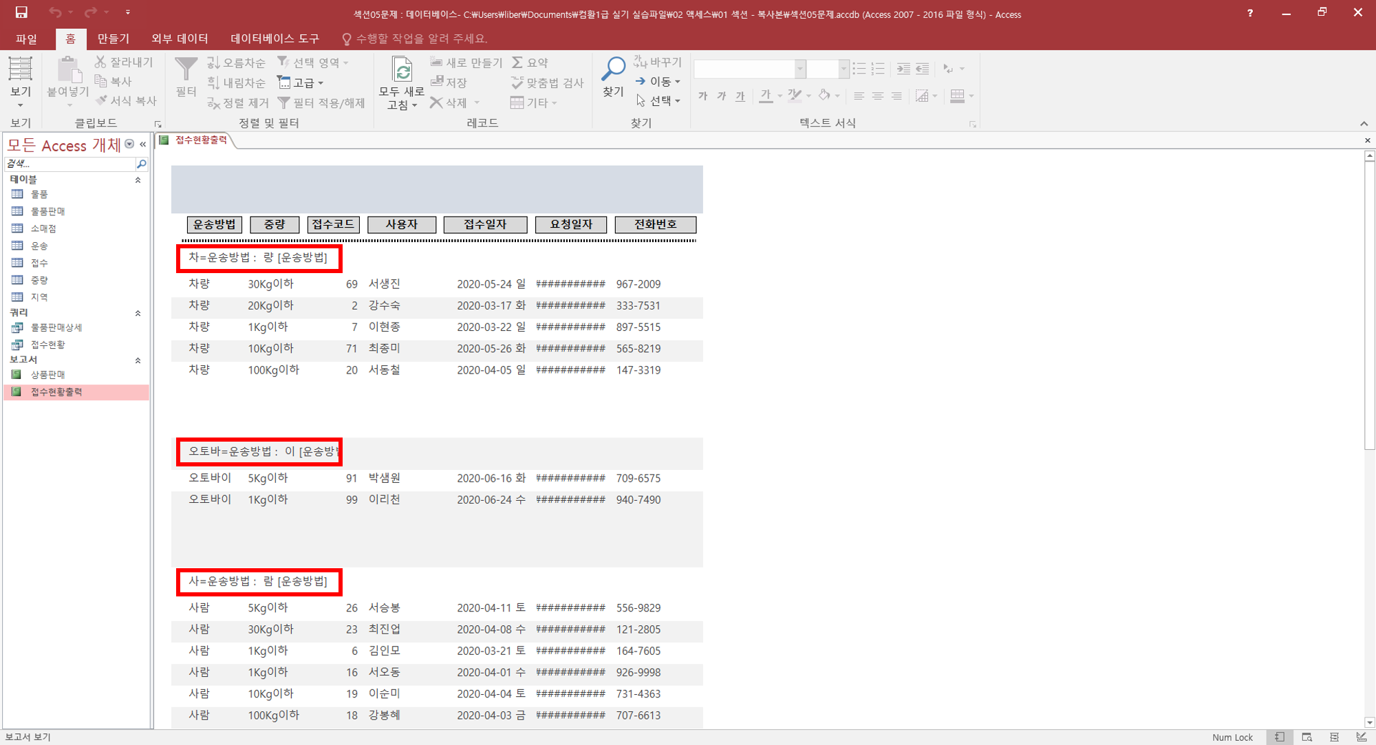This screenshot has width=1376, height=745.
Task: Click the Replace (바꾸기) button
Action: pos(657,62)
